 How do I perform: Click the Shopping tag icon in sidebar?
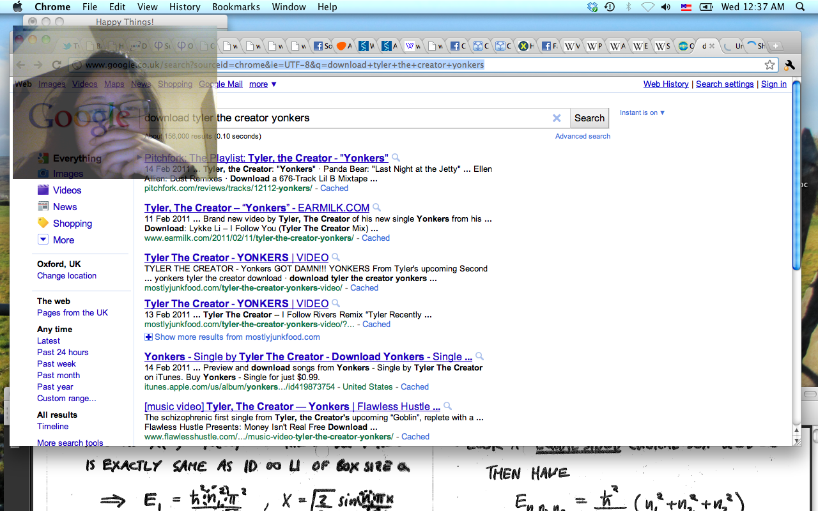(x=43, y=223)
